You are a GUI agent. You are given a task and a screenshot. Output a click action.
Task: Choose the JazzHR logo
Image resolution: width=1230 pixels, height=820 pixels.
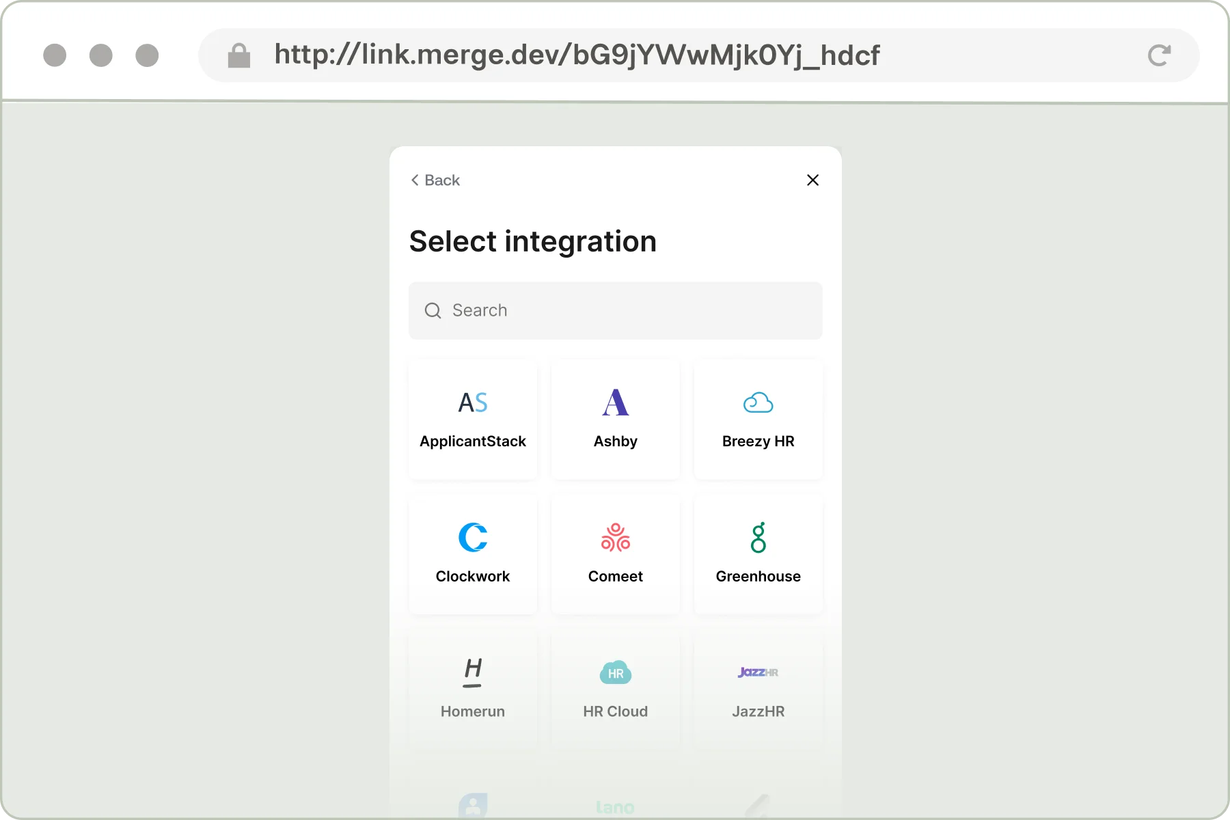coord(758,672)
